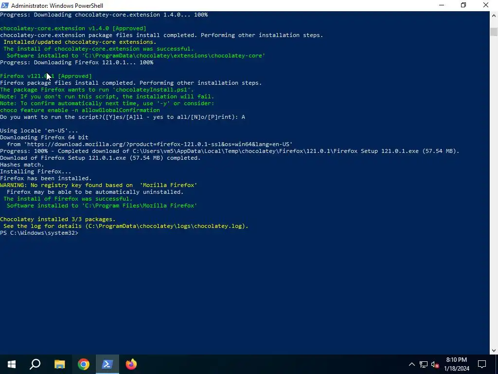Select the PowerShell taskbar button

[x=107, y=364]
